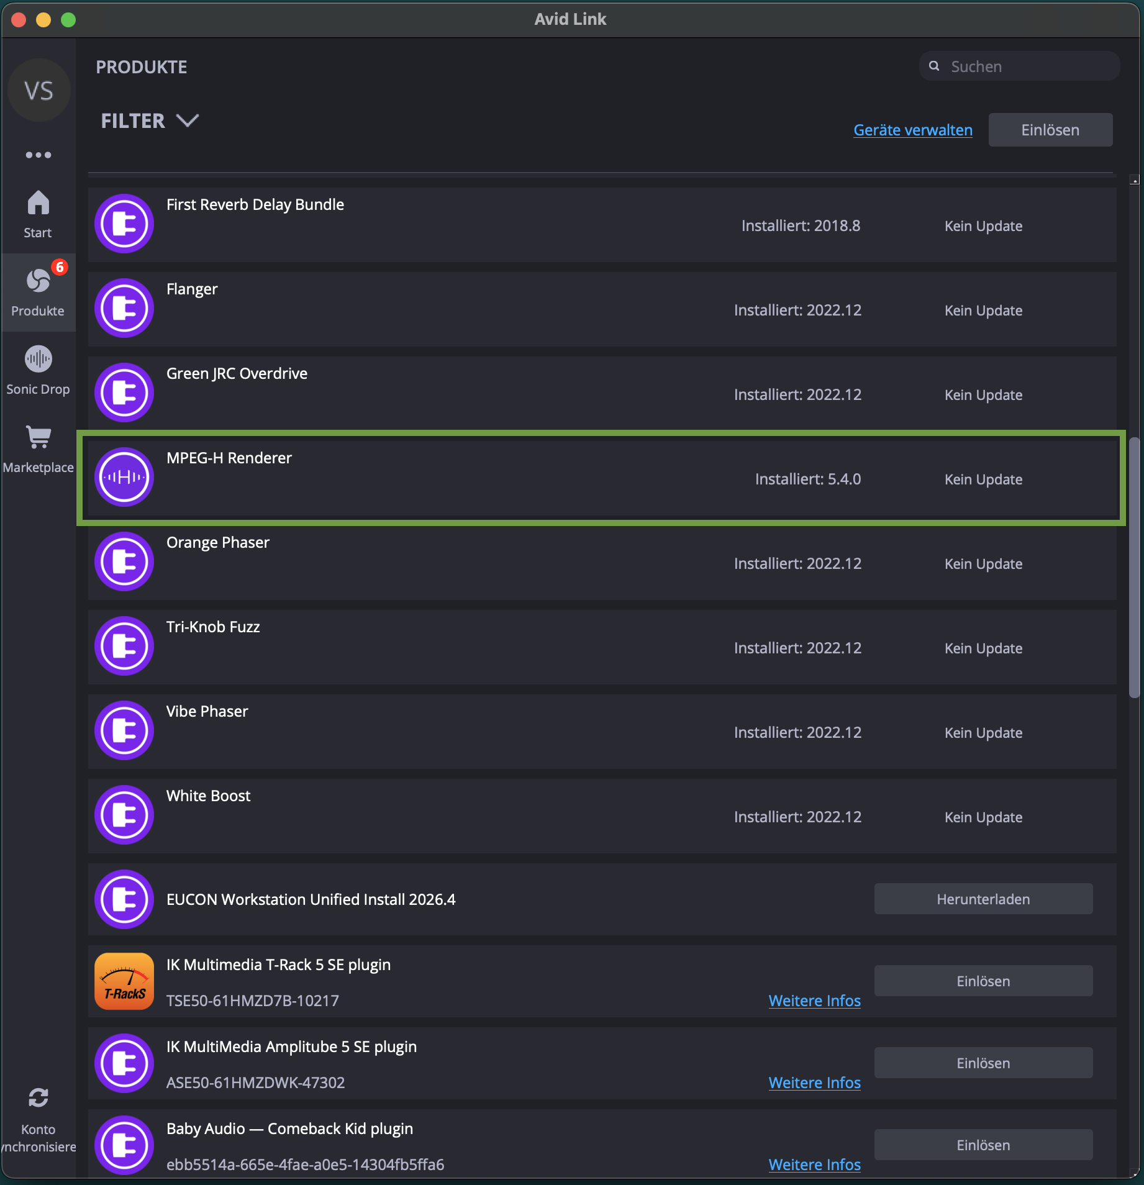This screenshot has width=1144, height=1185.
Task: Click code ebb5514a-665e-4fae-a0e5-14304fb5ffa6
Action: tap(305, 1165)
